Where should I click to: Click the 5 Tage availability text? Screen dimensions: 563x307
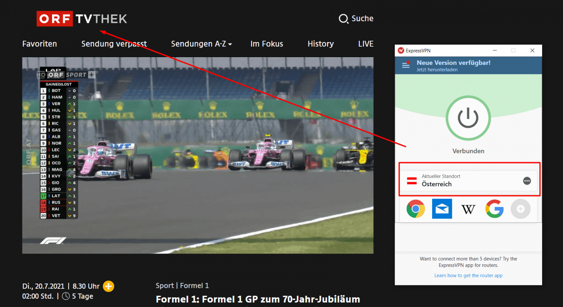[82, 296]
